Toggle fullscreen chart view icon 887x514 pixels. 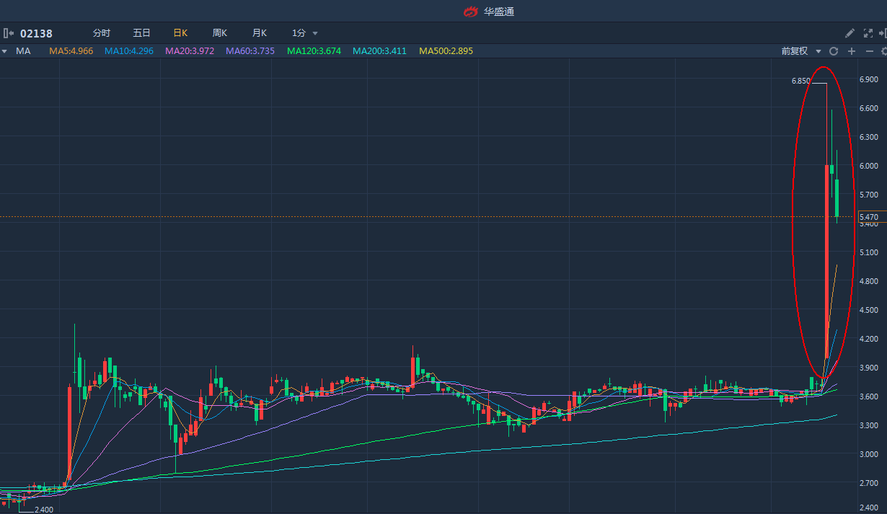(868, 33)
